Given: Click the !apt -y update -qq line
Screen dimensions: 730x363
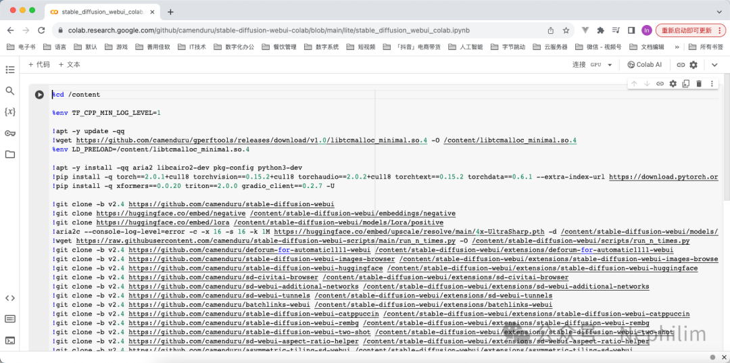Looking at the screenshot, I should click(89, 131).
